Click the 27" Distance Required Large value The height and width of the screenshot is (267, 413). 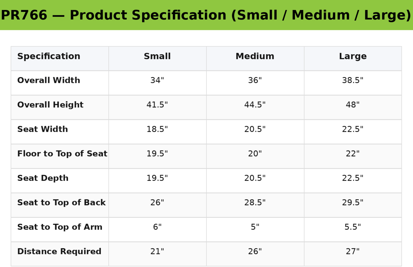pyautogui.click(x=353, y=252)
